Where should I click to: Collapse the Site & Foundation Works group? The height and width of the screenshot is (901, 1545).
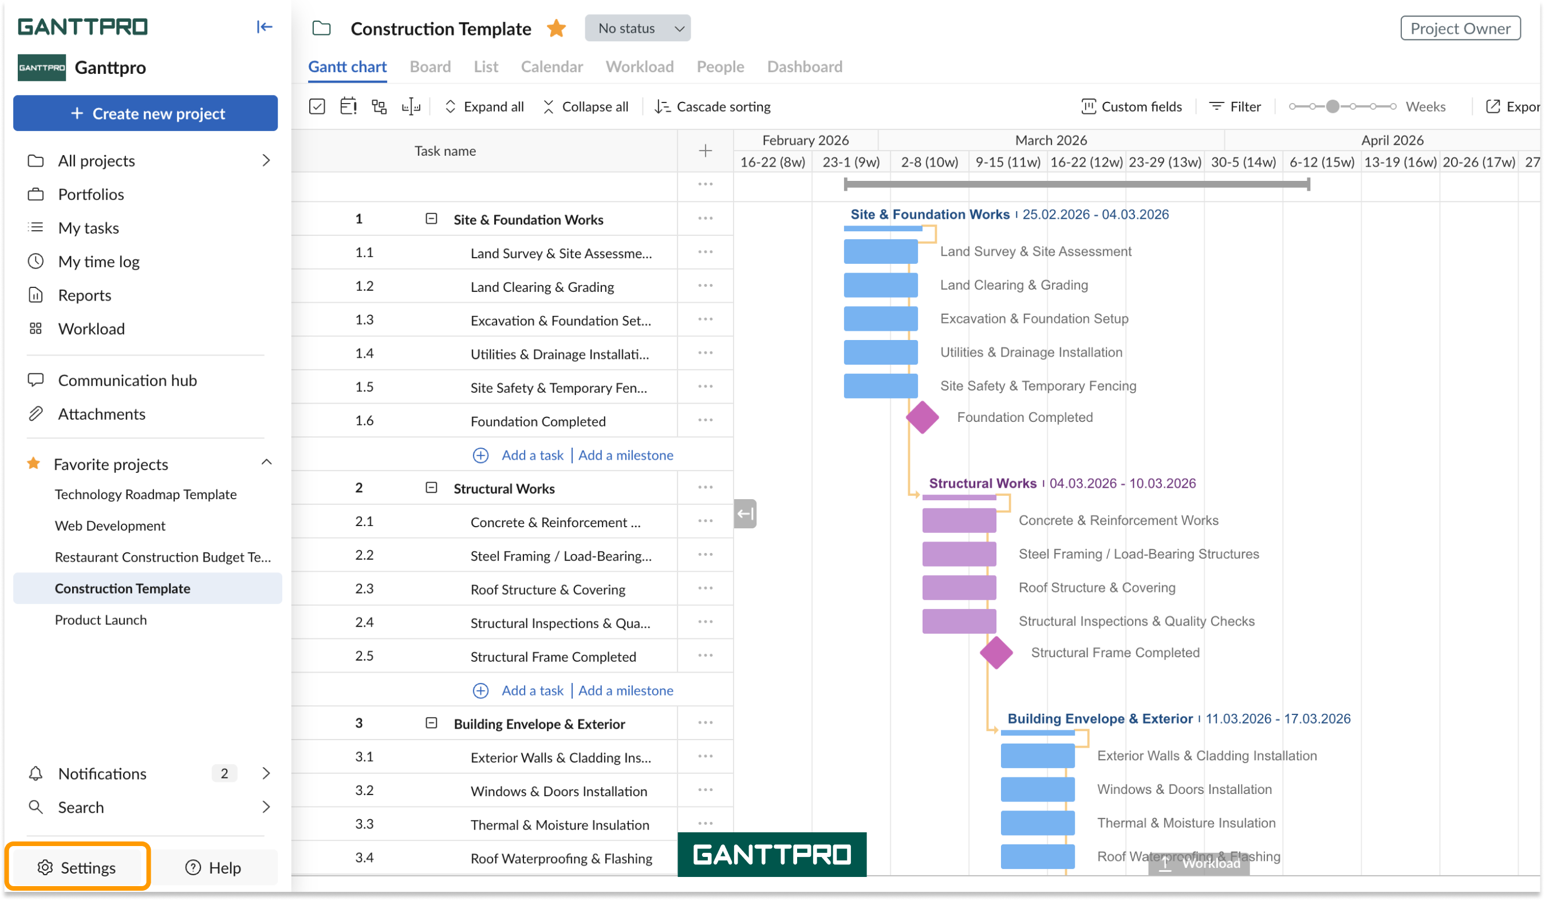pyautogui.click(x=431, y=219)
